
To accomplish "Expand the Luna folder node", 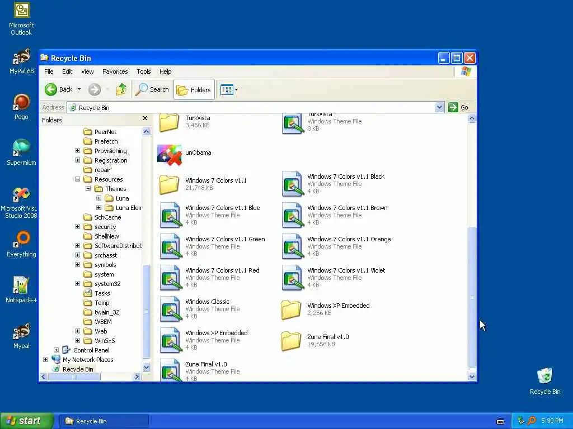I will [98, 198].
